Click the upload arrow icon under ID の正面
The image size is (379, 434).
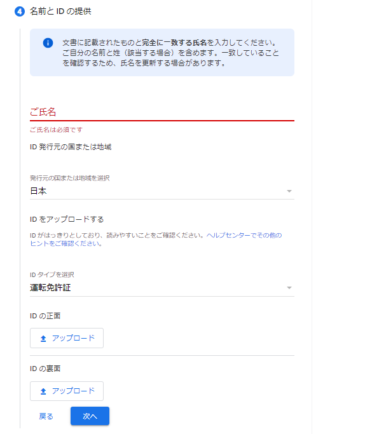pyautogui.click(x=43, y=339)
